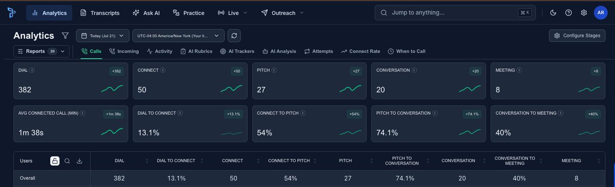
Task: Open the AR user avatar menu
Action: coord(601,13)
